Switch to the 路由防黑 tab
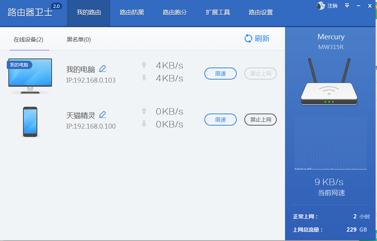This screenshot has width=377, height=241. tap(132, 12)
